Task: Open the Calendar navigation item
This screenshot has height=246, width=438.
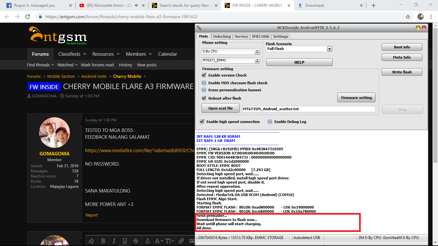Action: [x=167, y=54]
